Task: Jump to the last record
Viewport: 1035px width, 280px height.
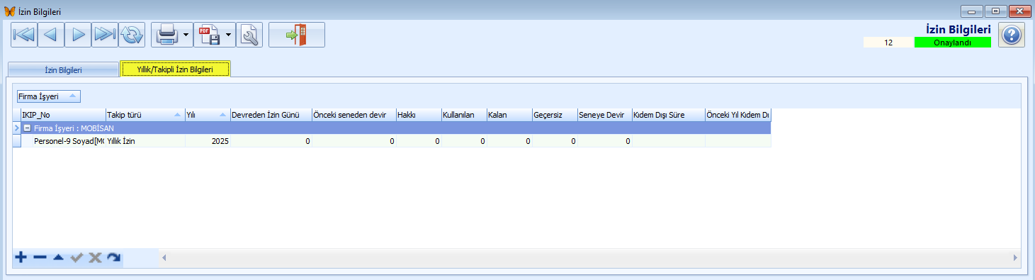Action: (x=105, y=34)
